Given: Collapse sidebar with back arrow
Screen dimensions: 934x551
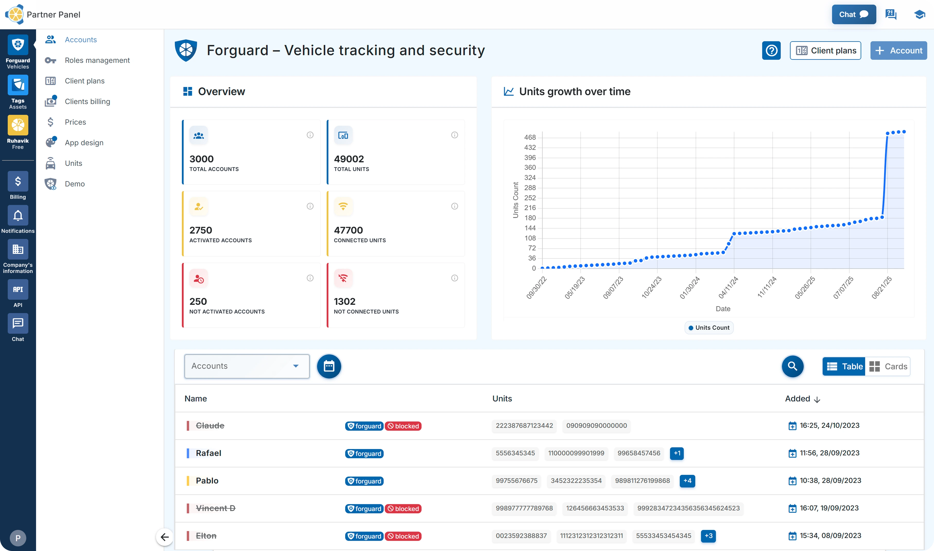Looking at the screenshot, I should 165,537.
